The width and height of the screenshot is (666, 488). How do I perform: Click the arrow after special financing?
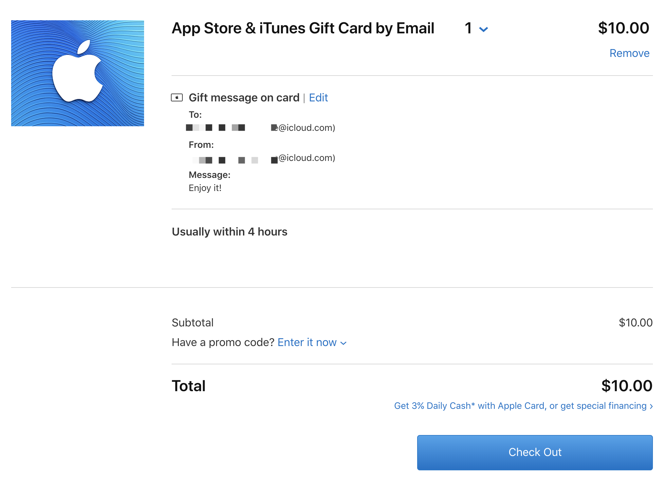651,406
